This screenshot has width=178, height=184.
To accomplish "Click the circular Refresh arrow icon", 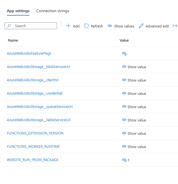I will pos(86,26).
